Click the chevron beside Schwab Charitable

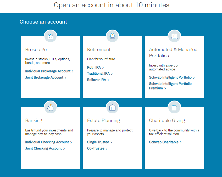click(181, 142)
